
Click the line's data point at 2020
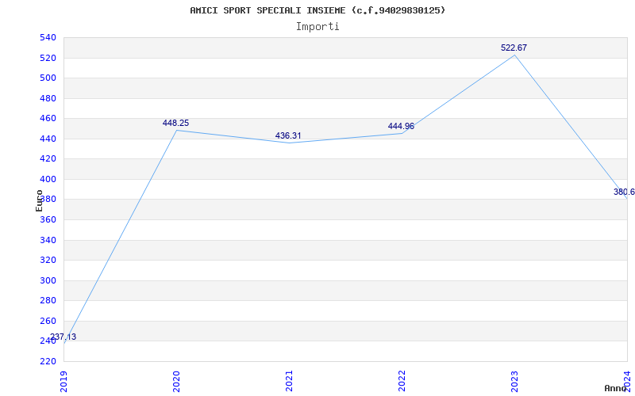point(176,130)
